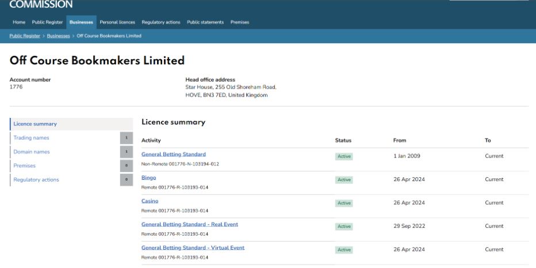Screen dimensions: 536x268
Task: Go to Personal licences tab
Action: 117,22
